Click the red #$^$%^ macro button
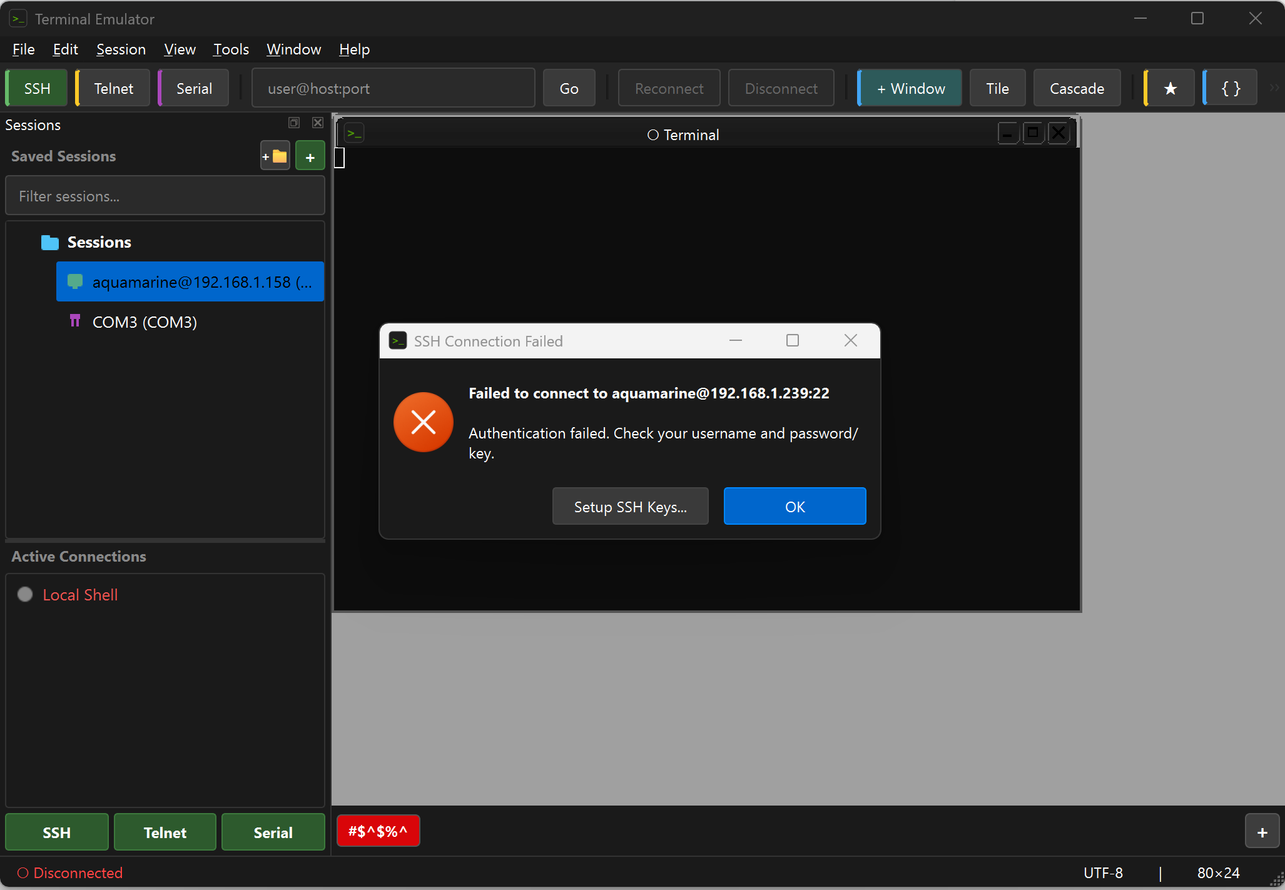The height and width of the screenshot is (890, 1285). pos(378,831)
